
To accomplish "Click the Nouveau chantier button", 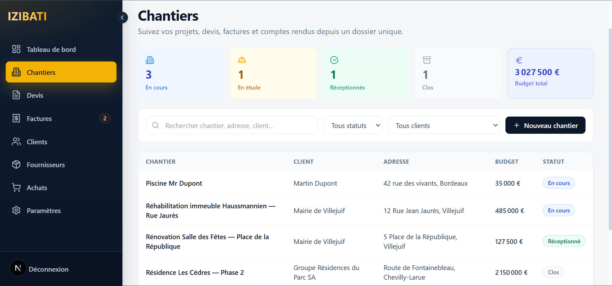I will coord(545,125).
